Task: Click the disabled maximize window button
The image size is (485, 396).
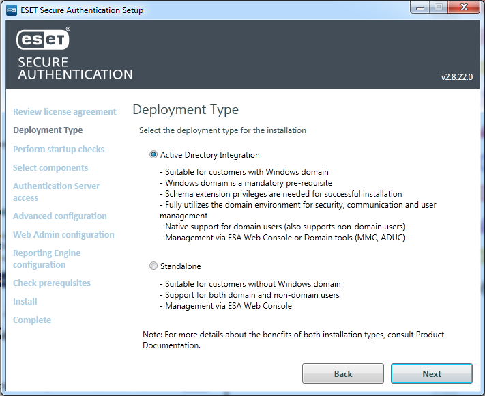Action: (439, 8)
